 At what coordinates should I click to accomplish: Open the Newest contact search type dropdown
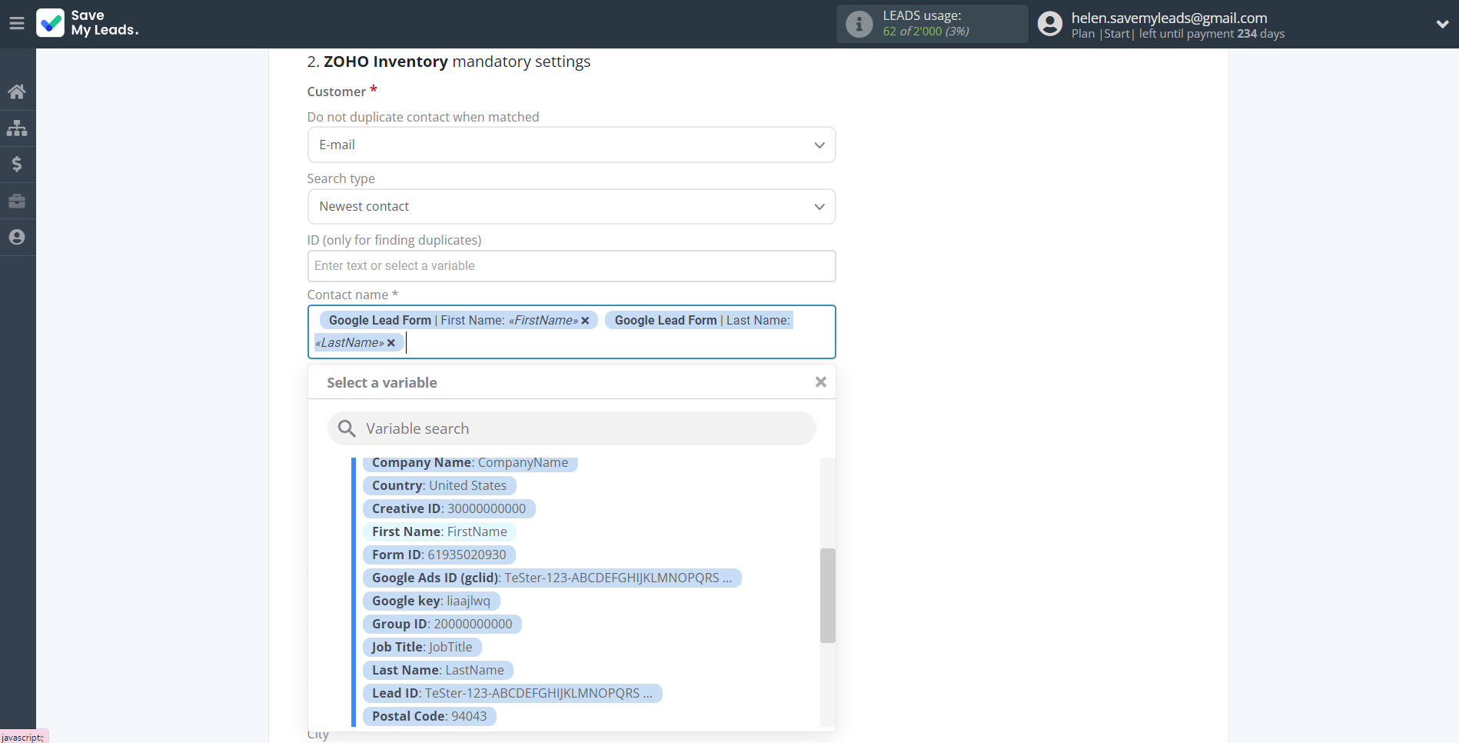[x=571, y=206]
